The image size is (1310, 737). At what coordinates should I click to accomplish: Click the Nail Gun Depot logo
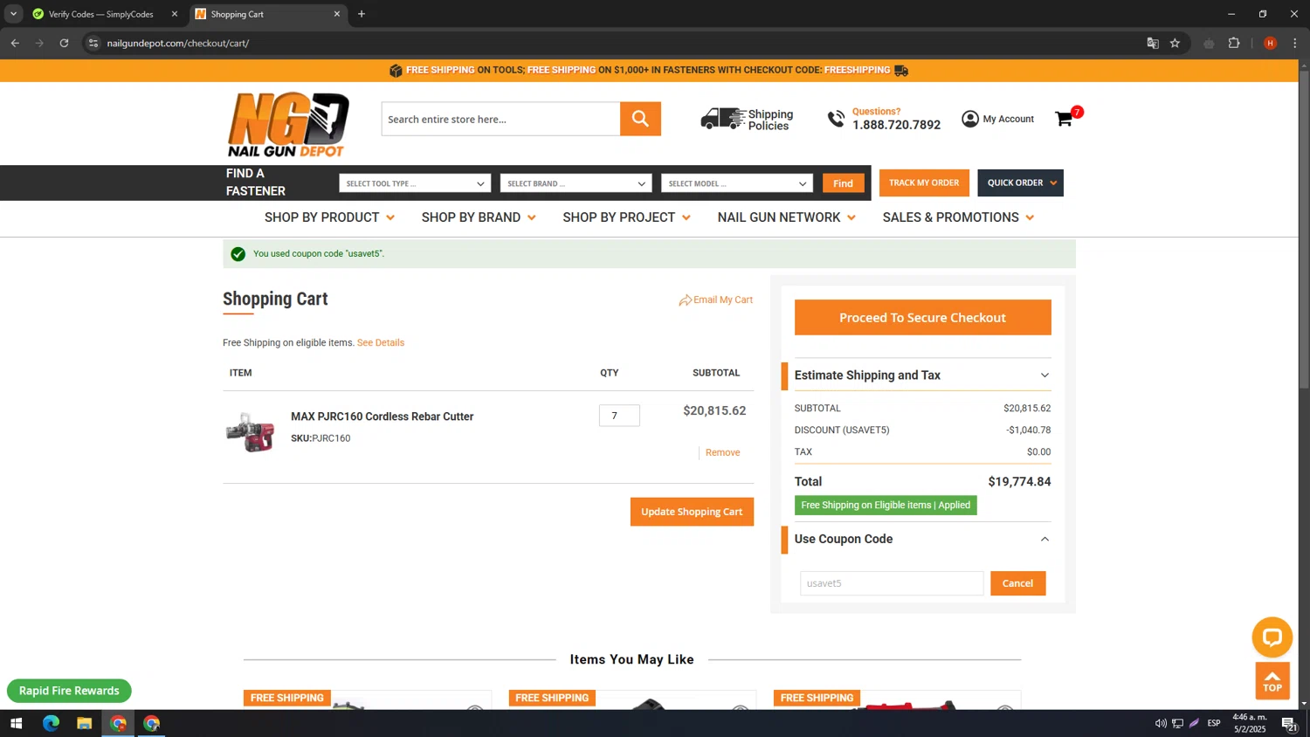[287, 124]
